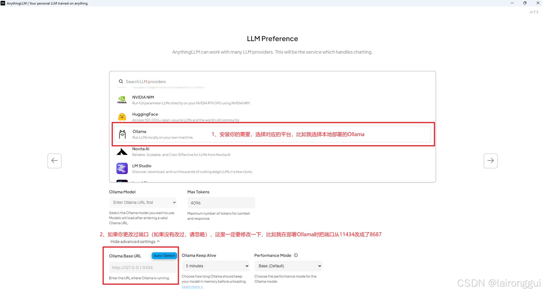Viewport: 542px width, 292px height.
Task: Click the search magnifier icon
Action: coord(121,81)
